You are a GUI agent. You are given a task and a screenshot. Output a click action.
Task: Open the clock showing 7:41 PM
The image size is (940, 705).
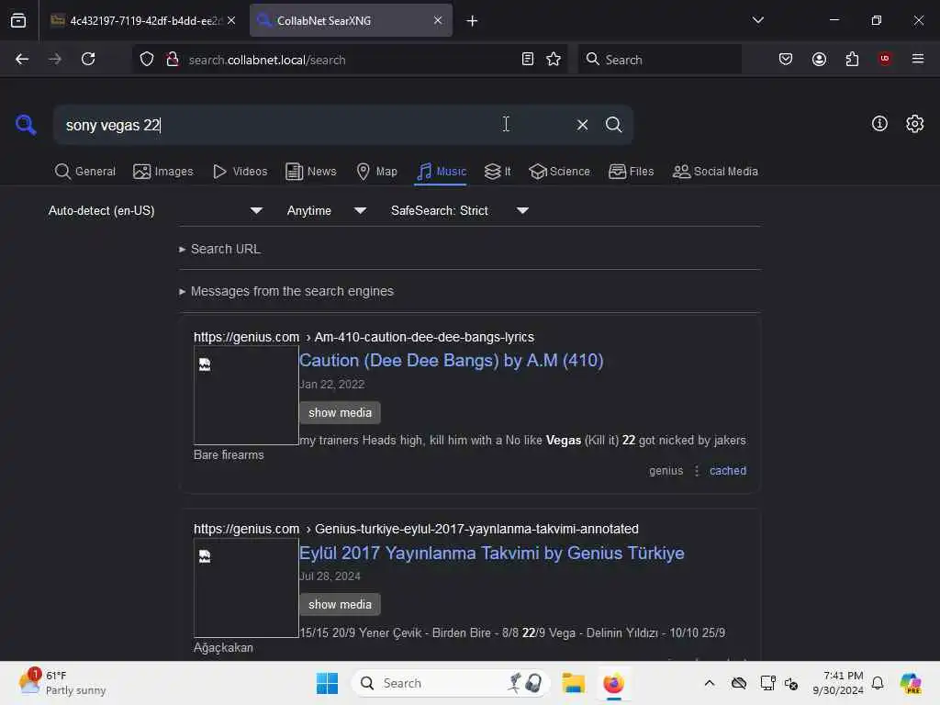(x=837, y=683)
